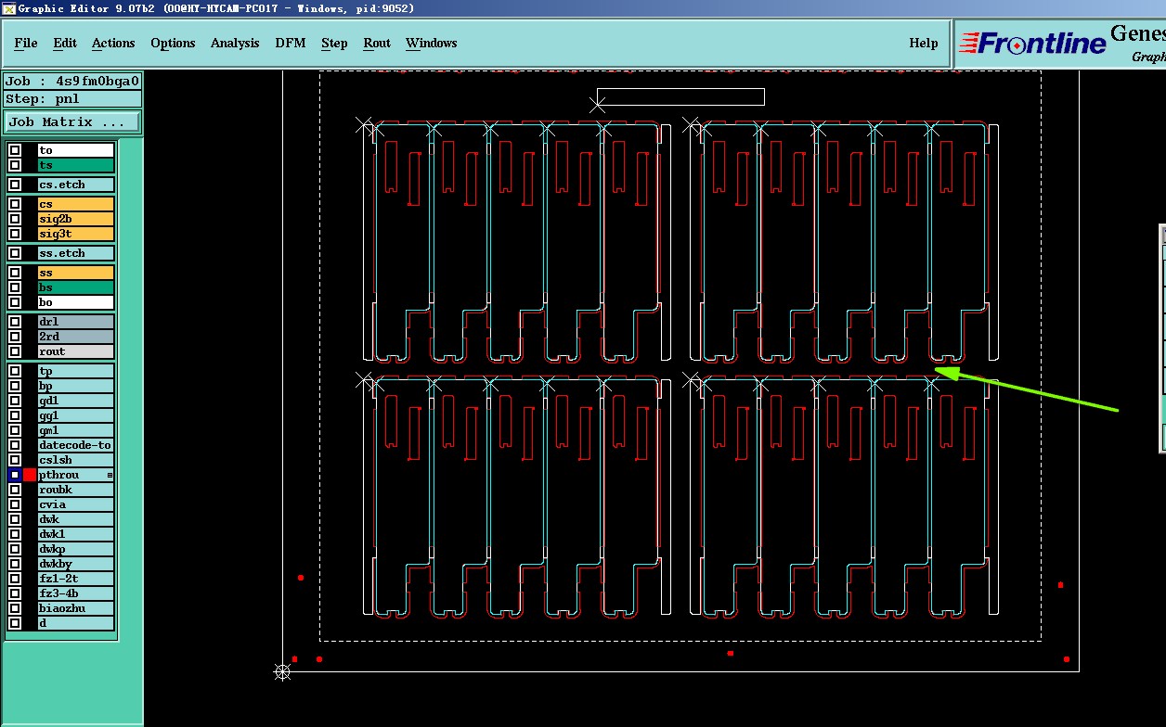Open the Help menu
Screen dimensions: 1166x727
click(923, 43)
